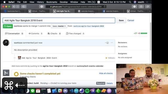168x94 pixels.
Task: Open the Safari share button
Action: point(141,7)
